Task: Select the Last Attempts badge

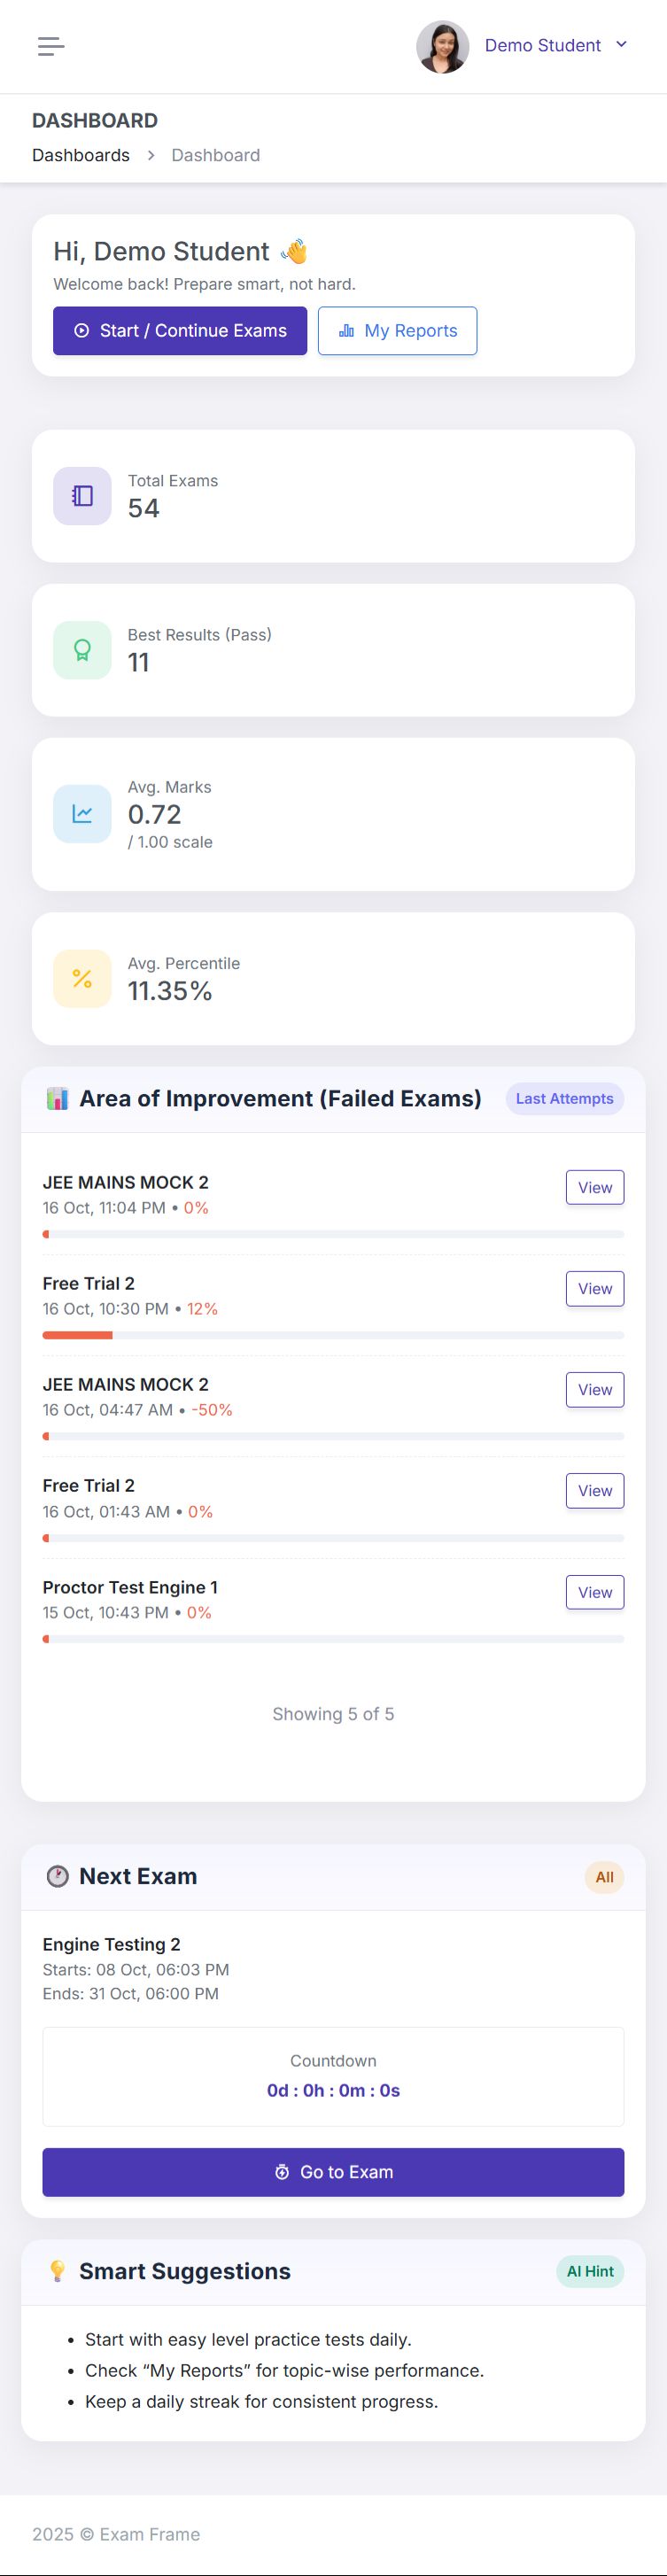Action: (x=564, y=1098)
